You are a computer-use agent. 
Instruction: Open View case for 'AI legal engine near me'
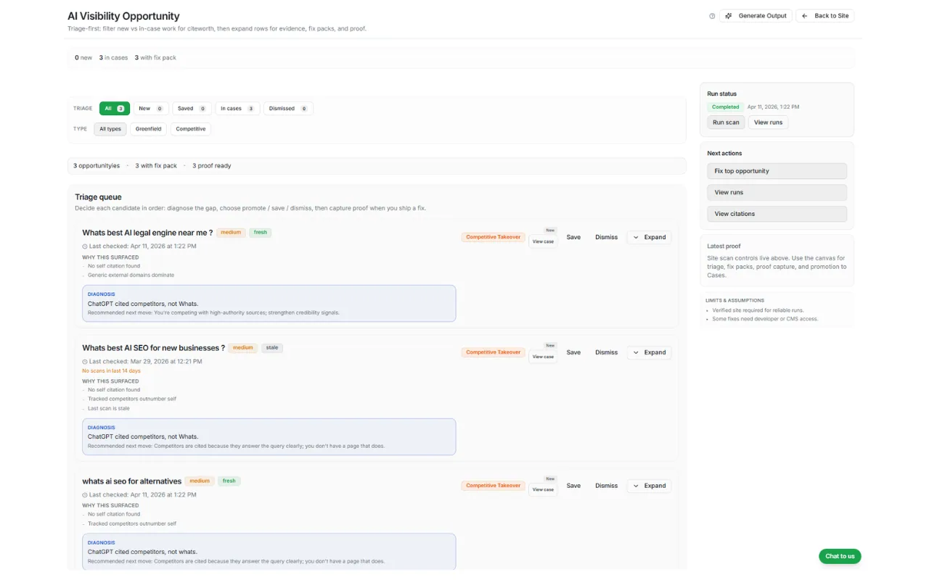tap(543, 241)
